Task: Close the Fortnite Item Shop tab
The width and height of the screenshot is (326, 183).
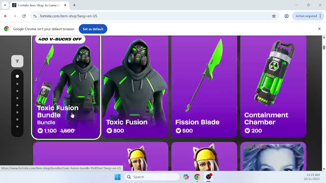Action: (65, 5)
